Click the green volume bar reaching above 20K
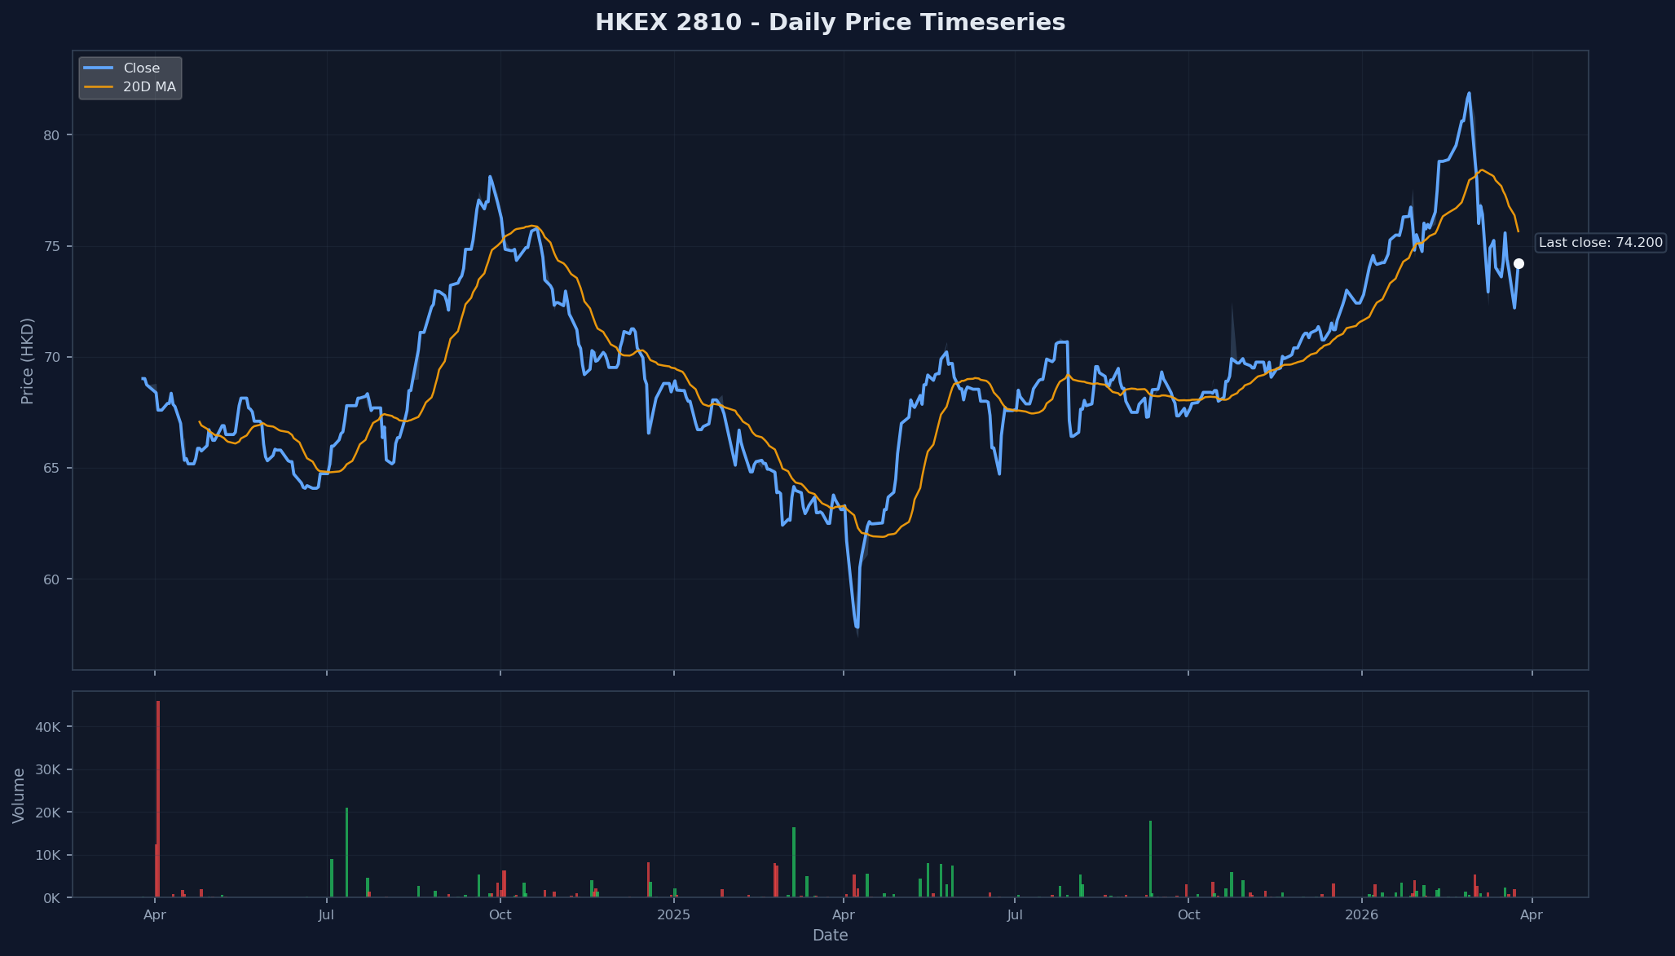This screenshot has width=1675, height=956. tap(346, 852)
